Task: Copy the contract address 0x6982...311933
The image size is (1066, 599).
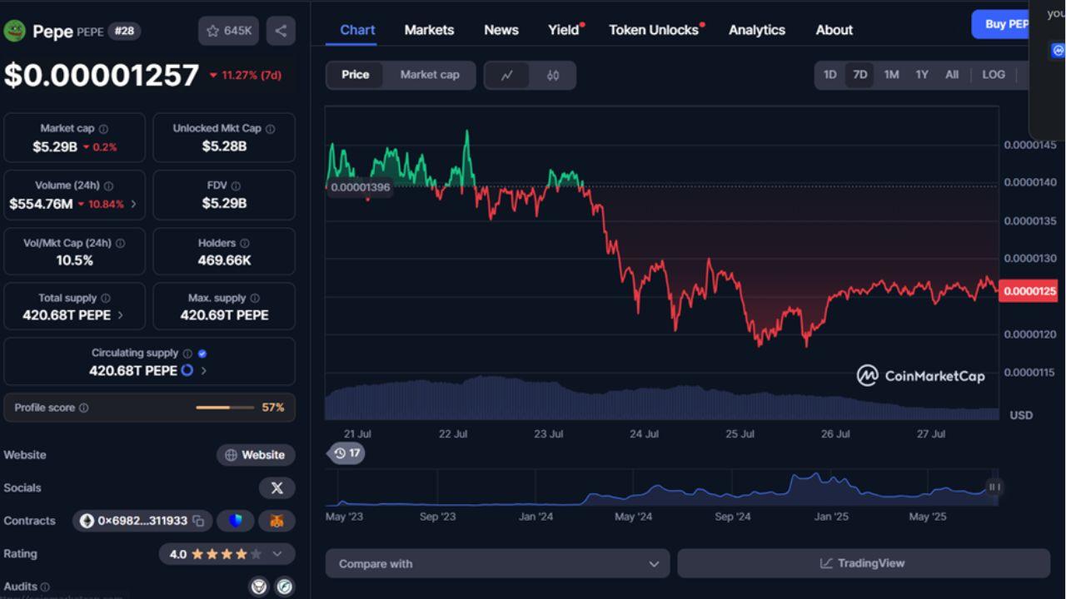Action: pos(199,522)
